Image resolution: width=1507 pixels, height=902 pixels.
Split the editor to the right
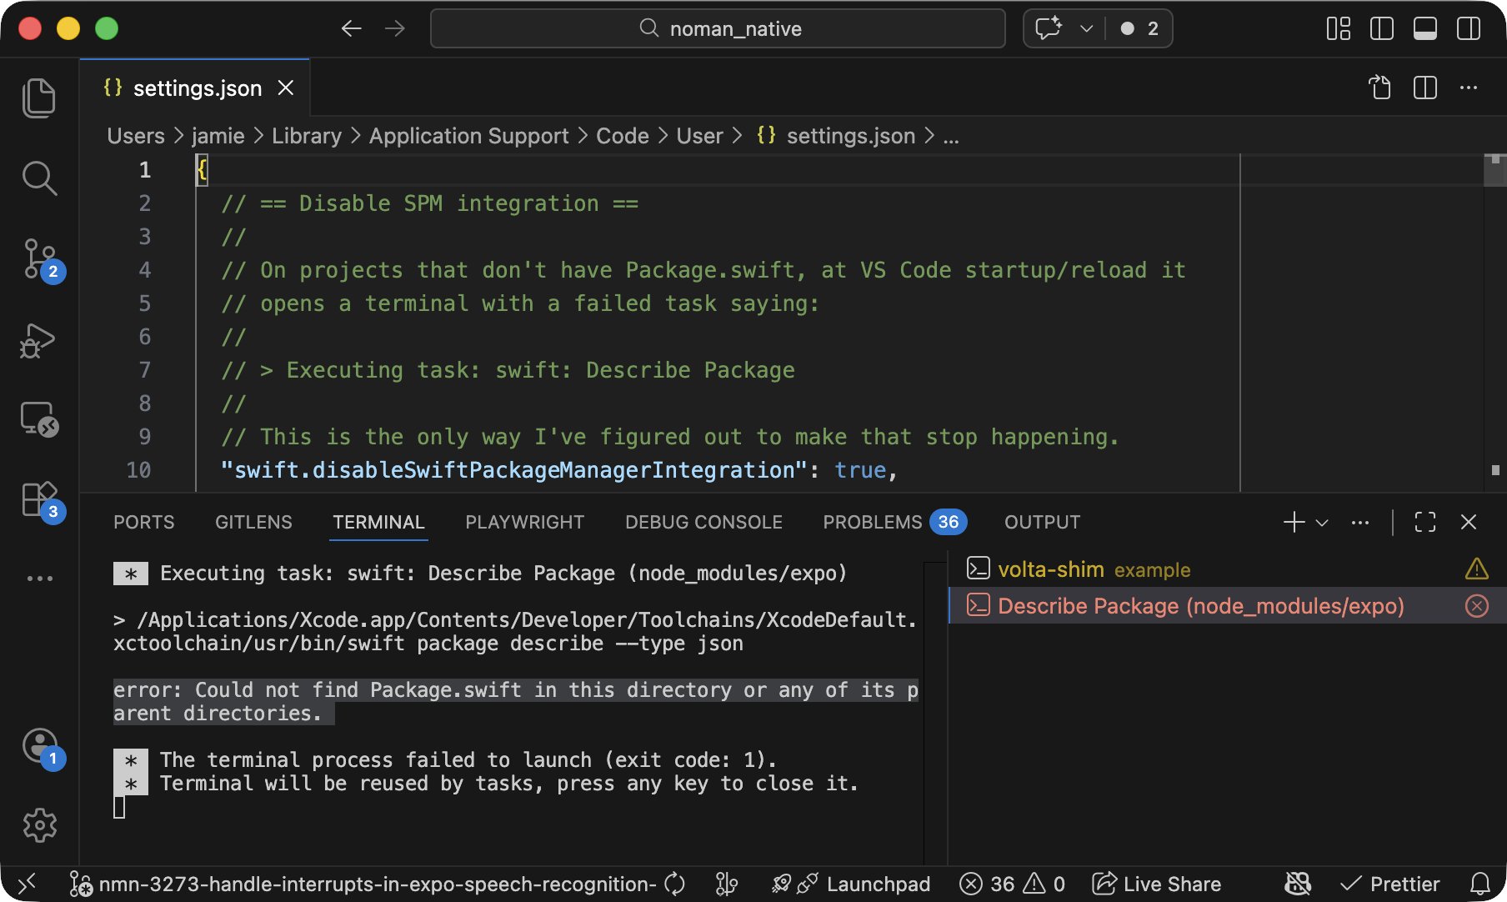[x=1425, y=88]
